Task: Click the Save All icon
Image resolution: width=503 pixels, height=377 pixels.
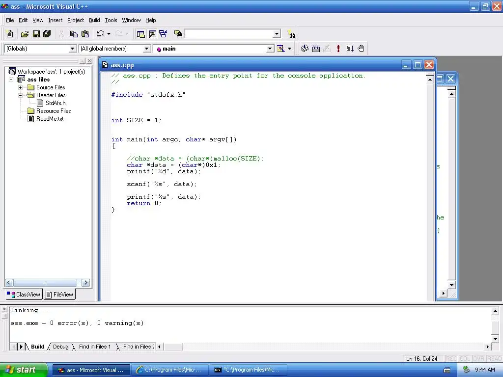Action: (x=47, y=34)
